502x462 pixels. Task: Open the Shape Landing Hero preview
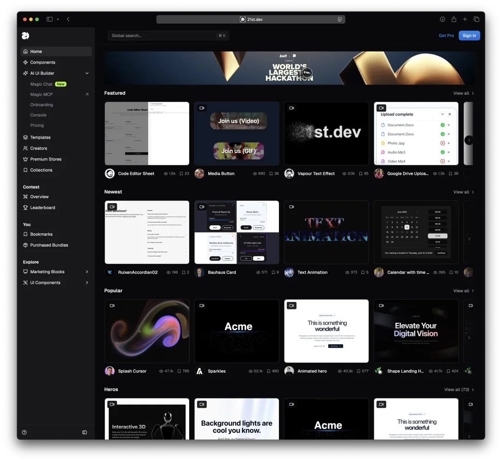(416, 331)
